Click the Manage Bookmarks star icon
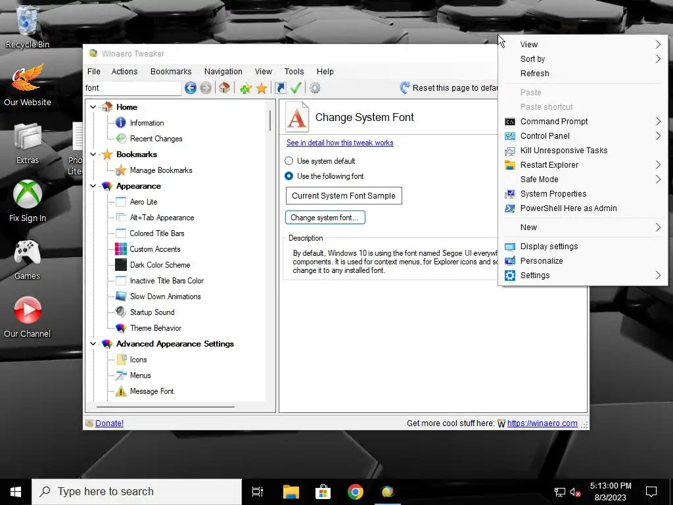 click(121, 170)
